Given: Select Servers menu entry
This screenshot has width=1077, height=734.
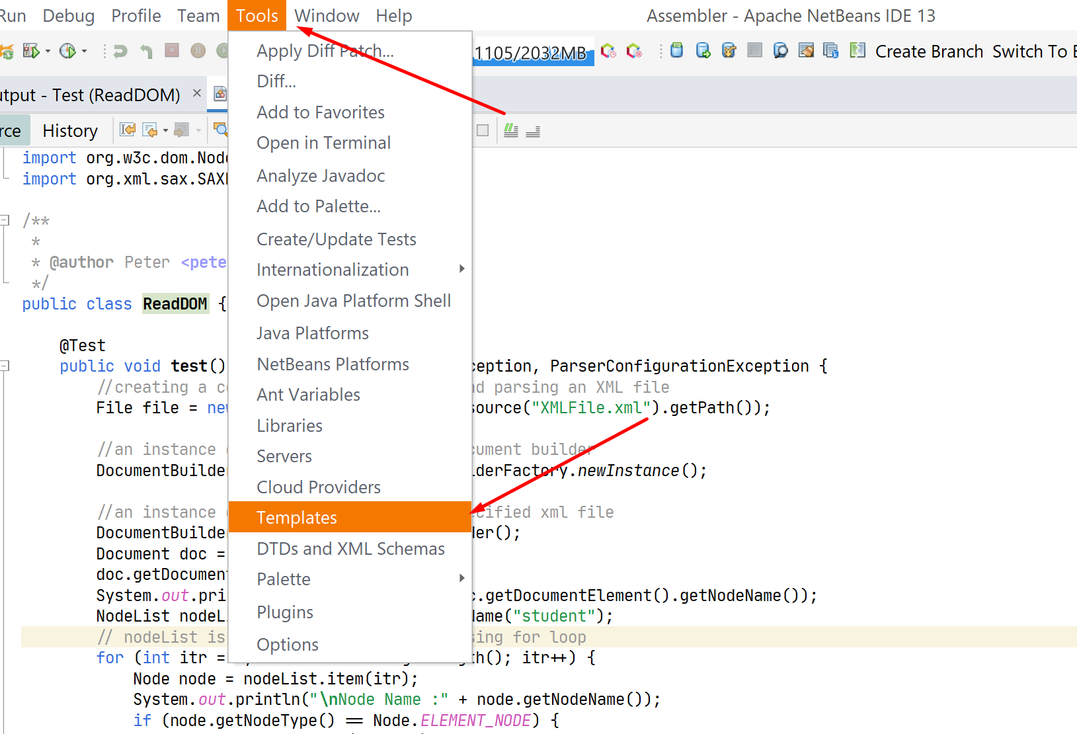Looking at the screenshot, I should click(x=350, y=456).
